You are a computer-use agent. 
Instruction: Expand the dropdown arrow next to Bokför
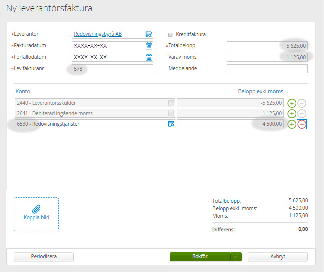(236, 256)
